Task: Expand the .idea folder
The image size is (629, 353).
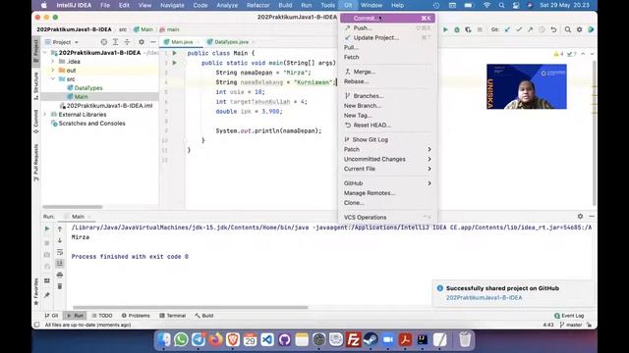Action: [x=53, y=62]
